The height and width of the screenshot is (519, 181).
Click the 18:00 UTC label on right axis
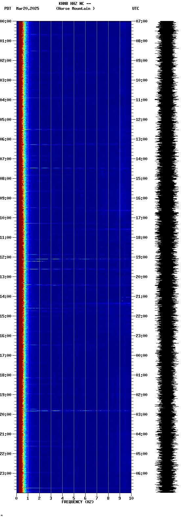pyautogui.click(x=141, y=238)
